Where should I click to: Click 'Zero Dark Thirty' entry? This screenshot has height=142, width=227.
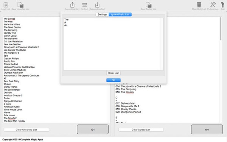[12, 81]
